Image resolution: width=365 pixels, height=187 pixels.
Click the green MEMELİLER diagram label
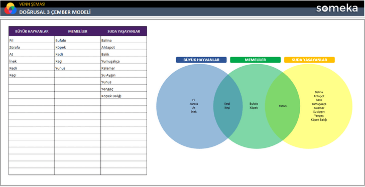point(256,60)
